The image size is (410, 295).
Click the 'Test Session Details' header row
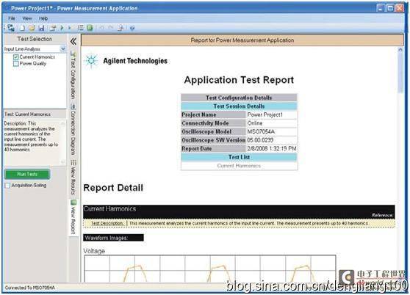[x=239, y=106]
